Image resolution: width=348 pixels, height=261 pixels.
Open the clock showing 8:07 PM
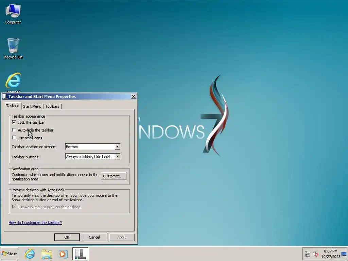tap(331, 254)
